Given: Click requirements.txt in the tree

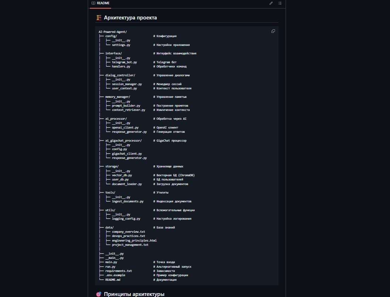Looking at the screenshot, I should (x=119, y=271).
